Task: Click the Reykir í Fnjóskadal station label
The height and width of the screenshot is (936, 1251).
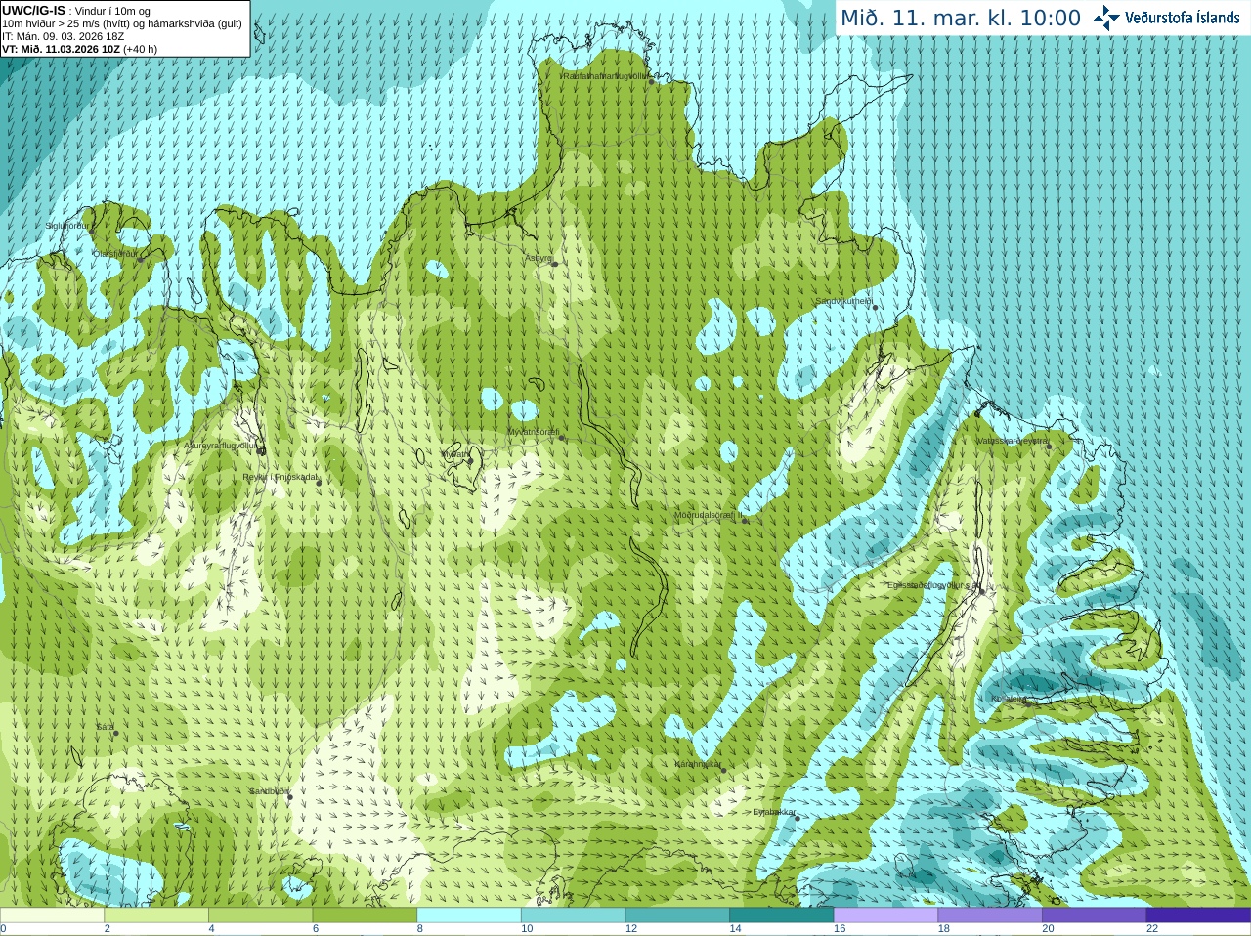Action: [281, 477]
